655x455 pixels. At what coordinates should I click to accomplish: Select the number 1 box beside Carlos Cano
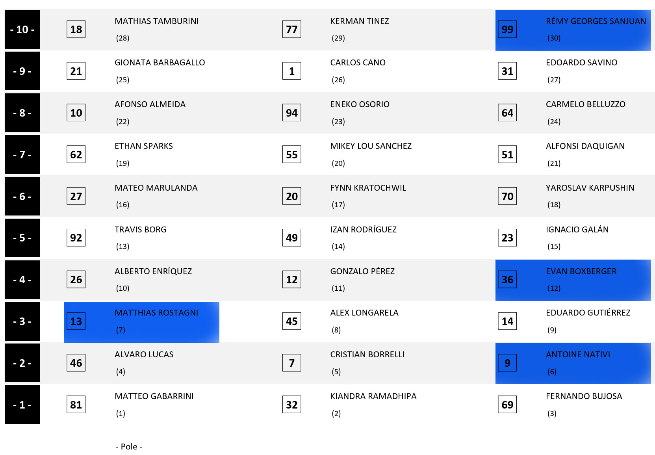292,71
